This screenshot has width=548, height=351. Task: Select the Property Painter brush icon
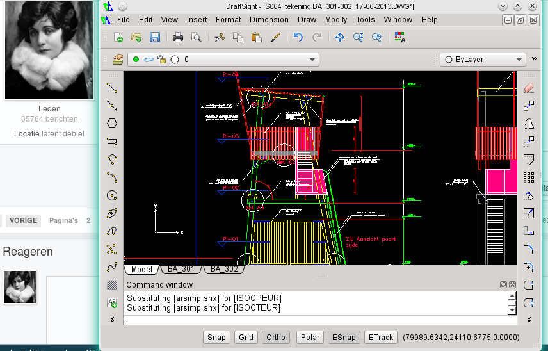pyautogui.click(x=275, y=37)
